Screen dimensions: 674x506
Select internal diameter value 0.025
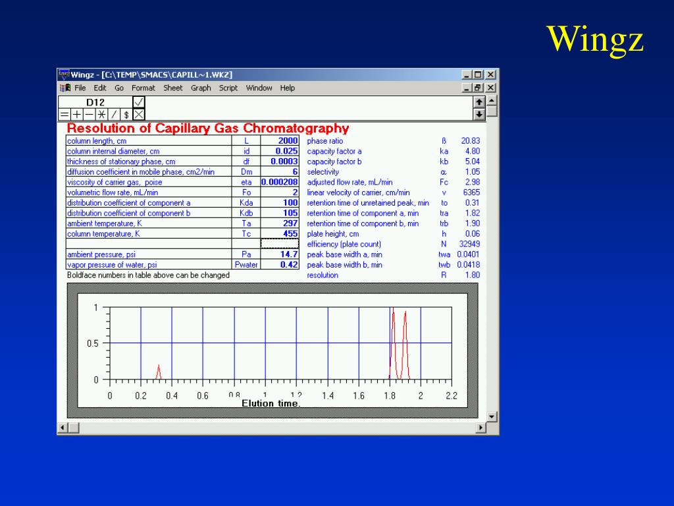tap(279, 151)
